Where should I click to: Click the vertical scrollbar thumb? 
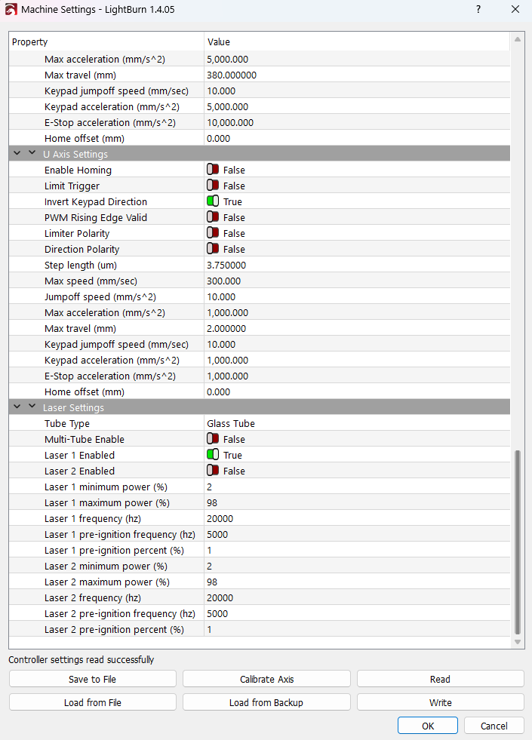[x=518, y=542]
